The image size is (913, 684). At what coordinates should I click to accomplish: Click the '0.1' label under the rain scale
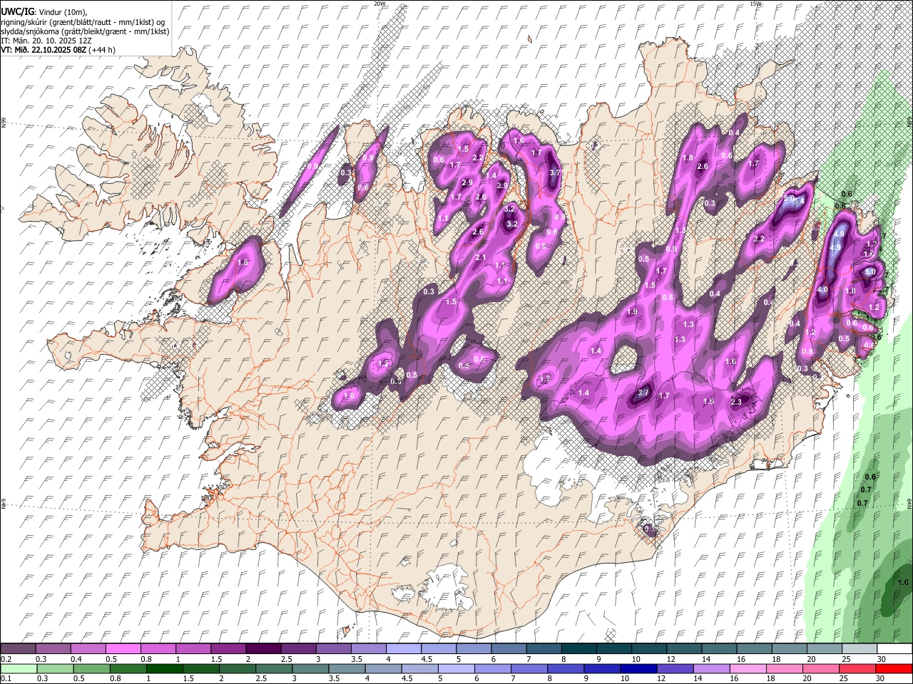5,678
